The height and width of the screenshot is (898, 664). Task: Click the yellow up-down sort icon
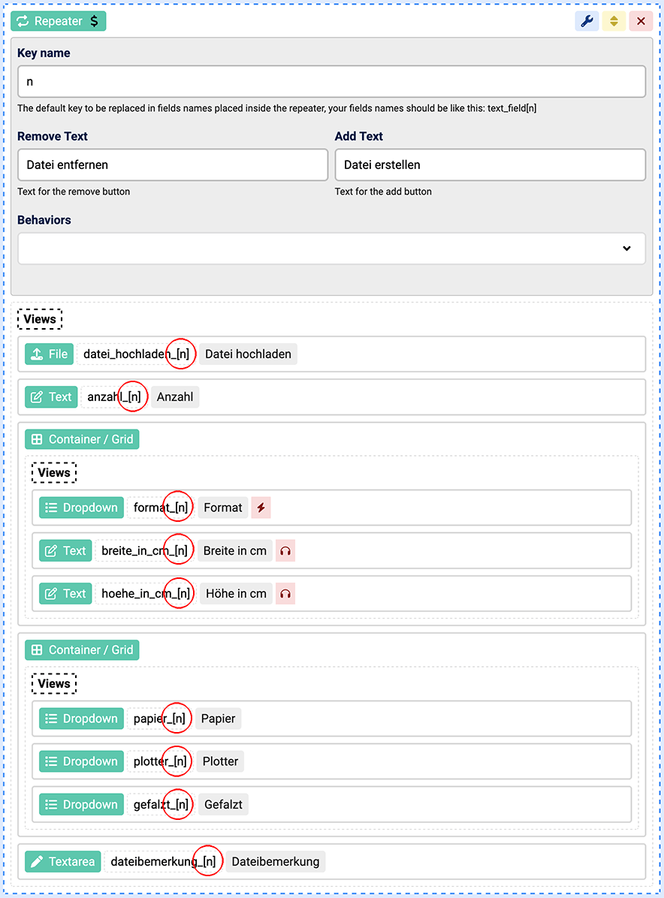pos(614,21)
